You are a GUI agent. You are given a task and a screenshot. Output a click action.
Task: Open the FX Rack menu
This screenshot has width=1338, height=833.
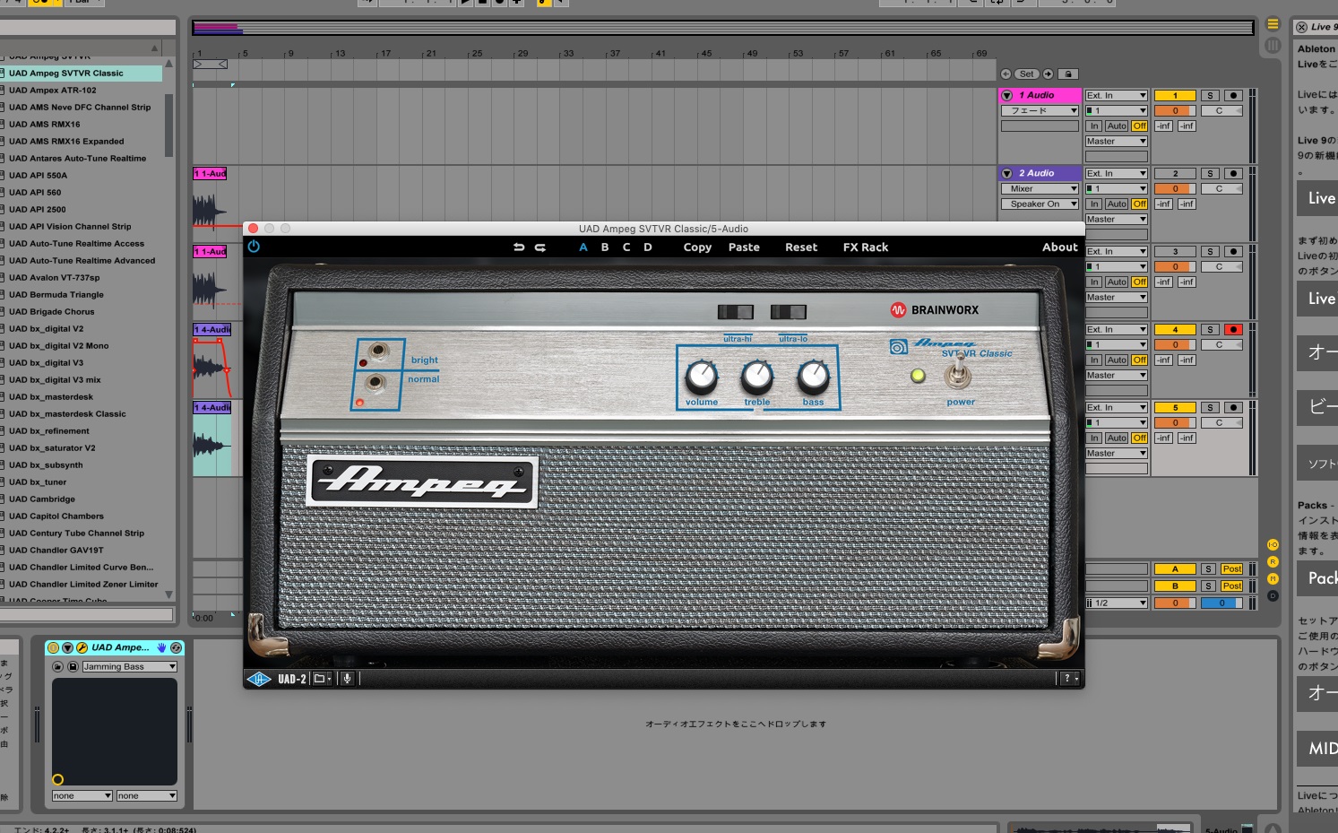pyautogui.click(x=865, y=247)
